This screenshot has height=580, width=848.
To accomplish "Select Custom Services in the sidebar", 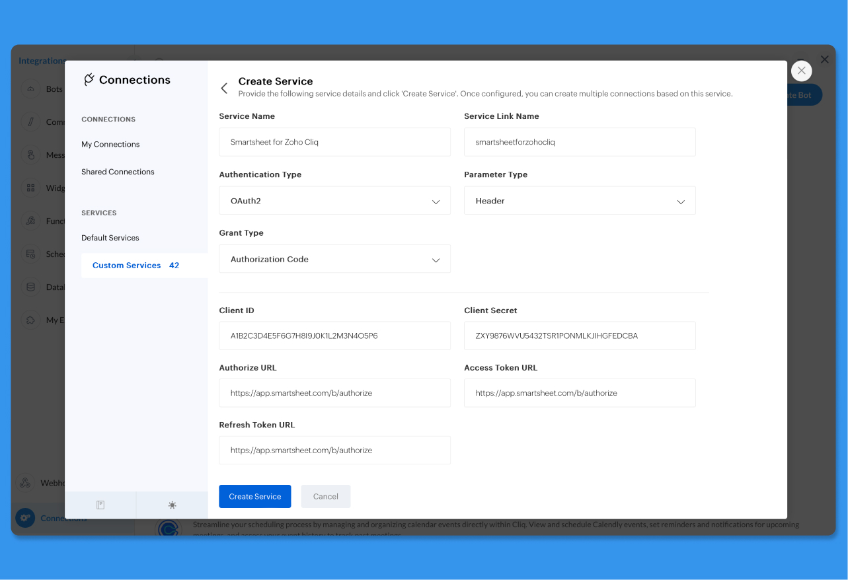I will 144,266.
